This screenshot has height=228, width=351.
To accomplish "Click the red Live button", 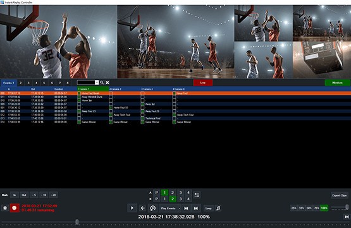I will [203, 83].
